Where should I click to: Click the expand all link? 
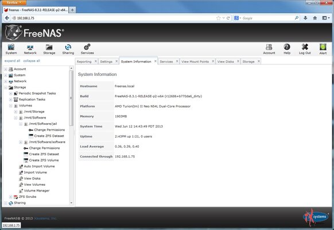(13, 61)
